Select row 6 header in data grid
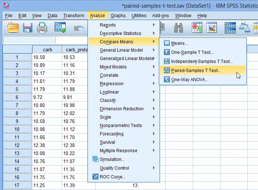 [x=17, y=97]
